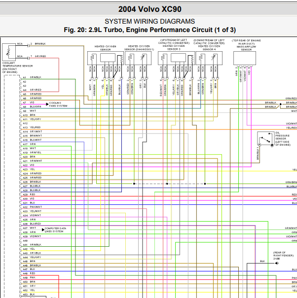Screen dimensions: 297x298
Task: Click pin A46 BRN/BLK label
Action: 32,265
